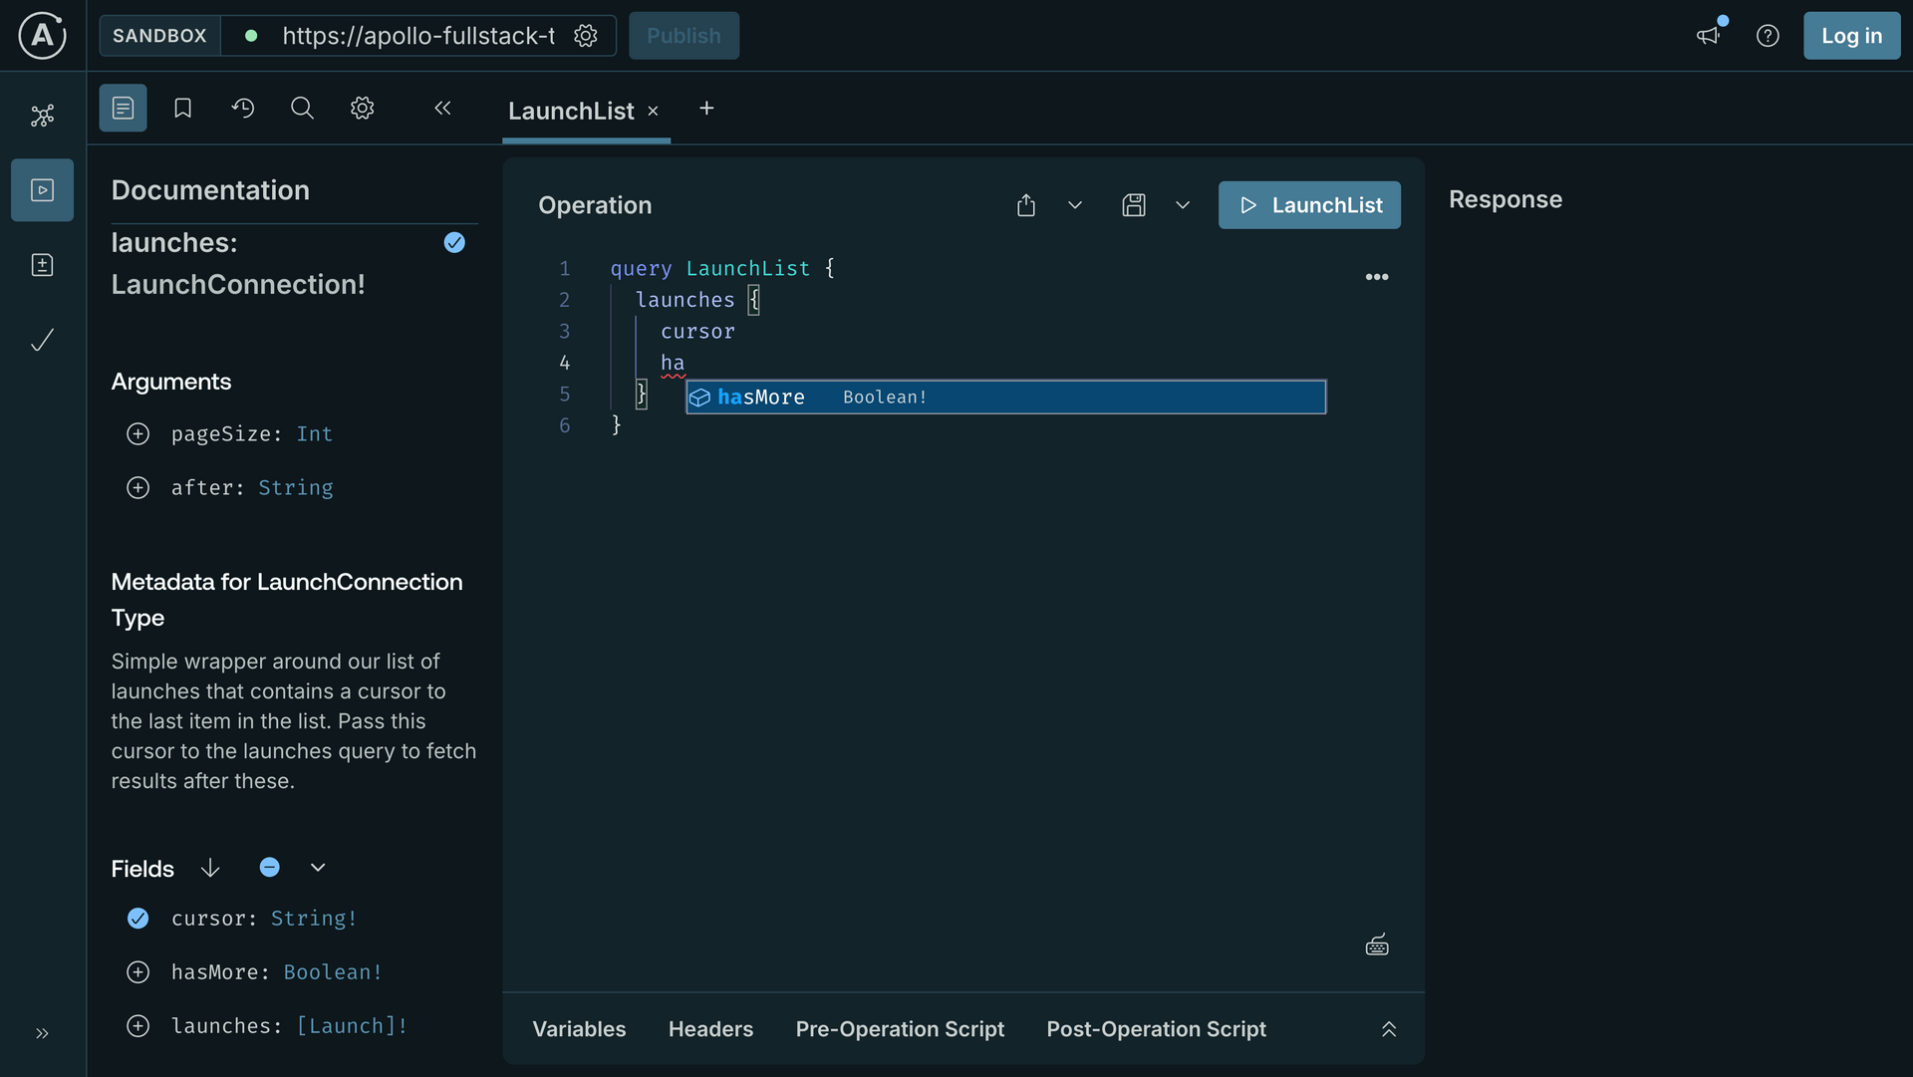Open Explorer settings
Screen dimensions: 1913x1077
[362, 108]
